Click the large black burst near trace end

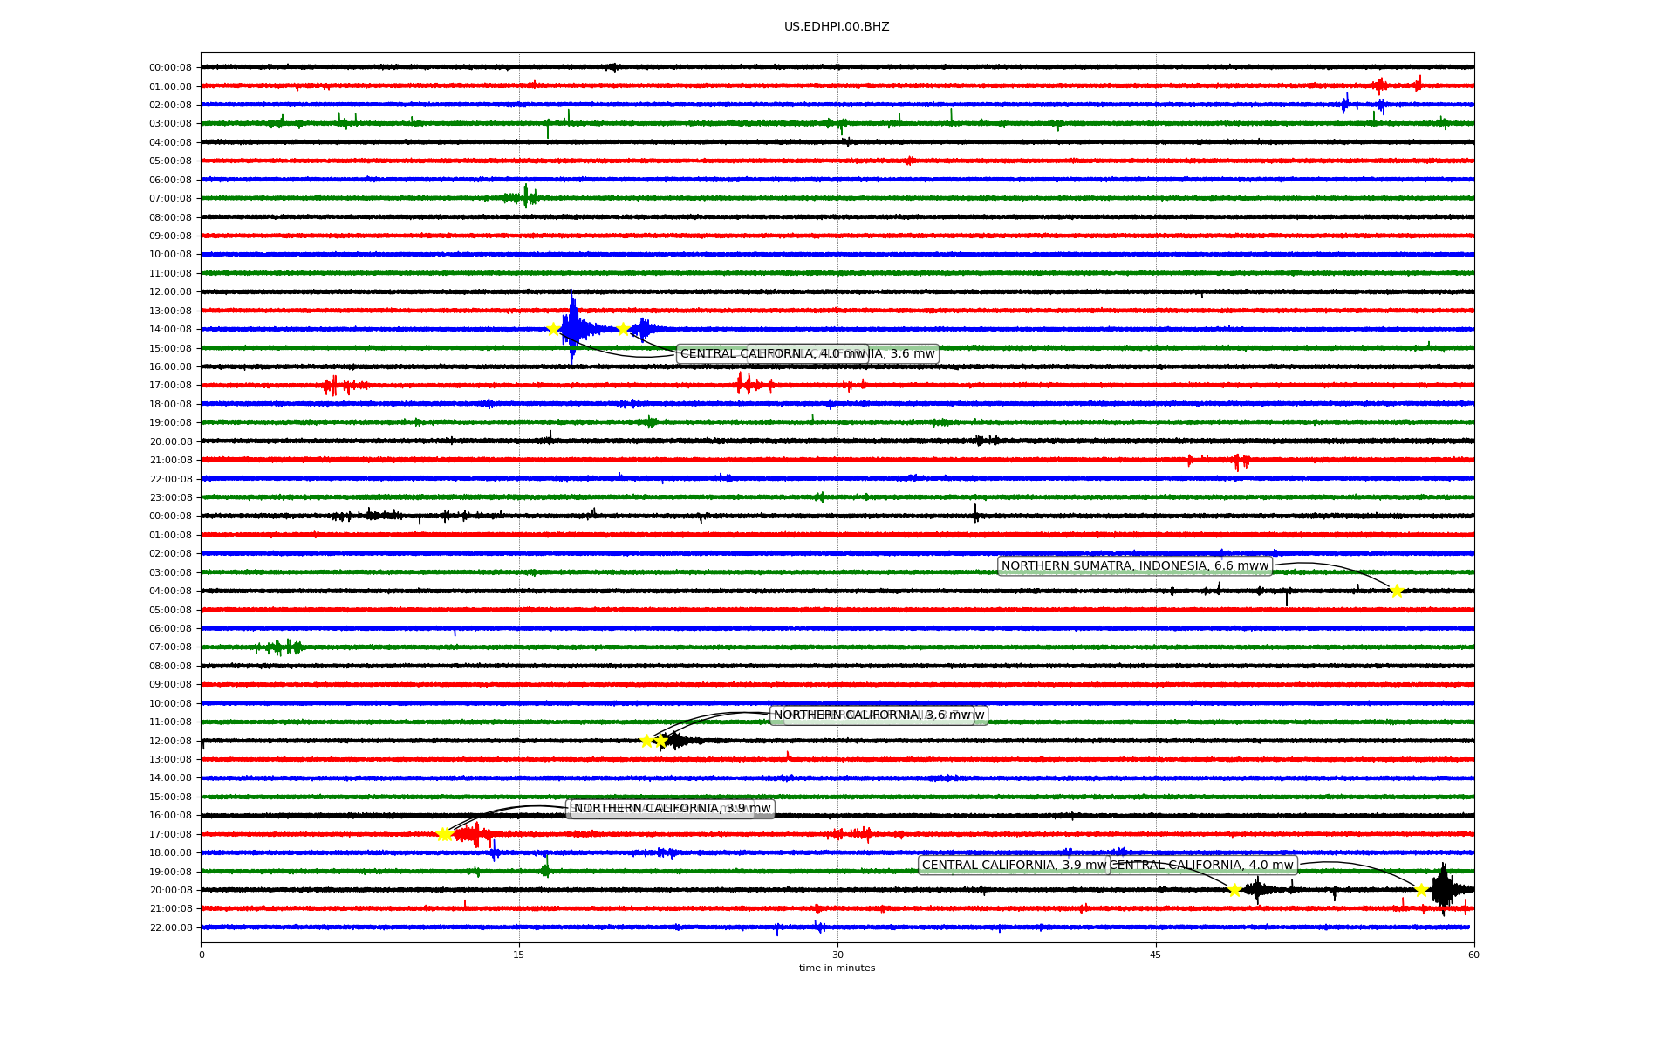click(1443, 889)
